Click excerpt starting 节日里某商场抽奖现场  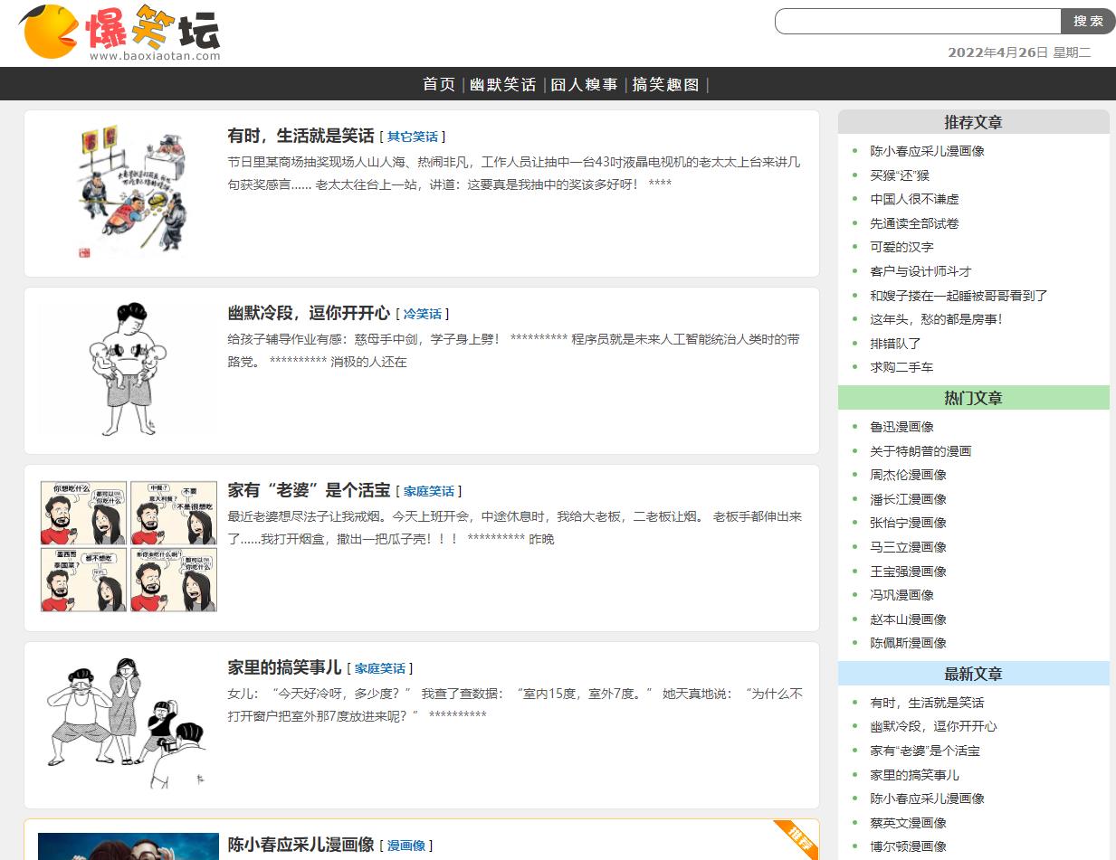(514, 174)
